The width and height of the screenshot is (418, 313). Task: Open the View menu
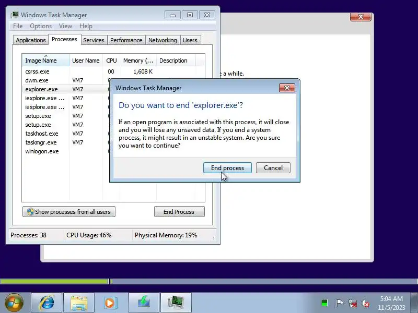click(x=66, y=26)
